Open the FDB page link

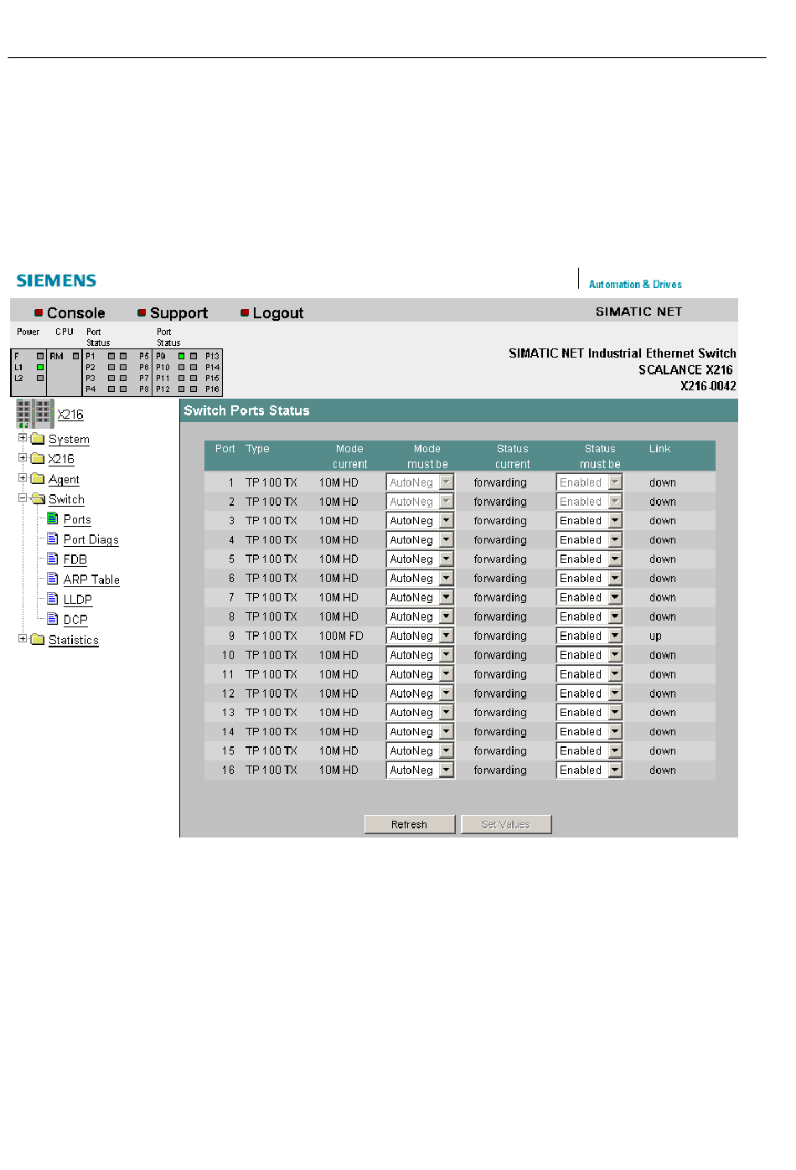coord(75,559)
